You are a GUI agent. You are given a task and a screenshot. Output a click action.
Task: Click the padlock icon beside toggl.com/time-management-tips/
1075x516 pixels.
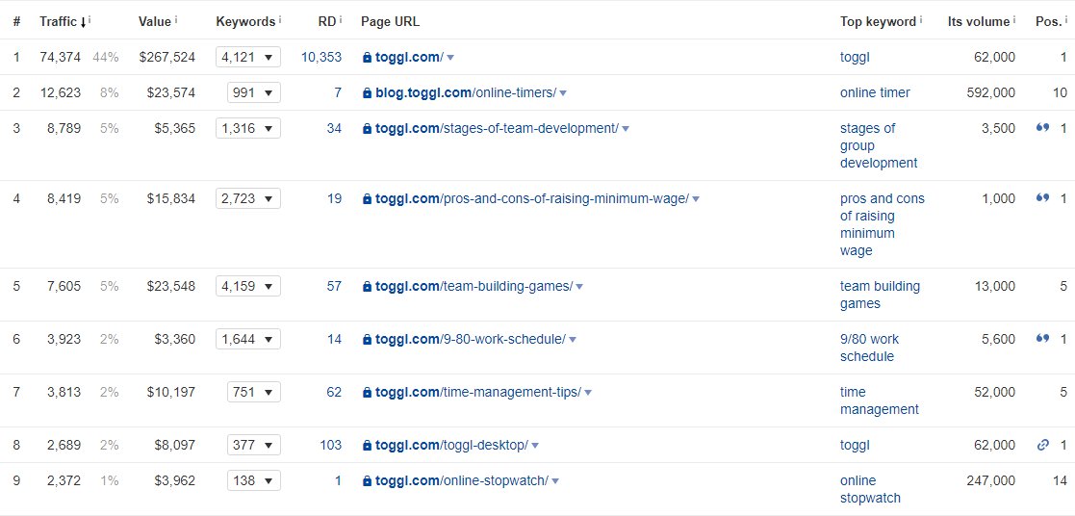pyautogui.click(x=367, y=393)
